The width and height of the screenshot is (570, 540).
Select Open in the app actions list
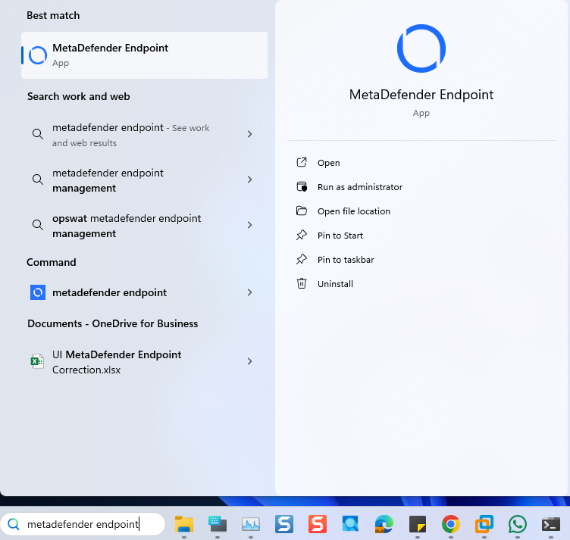point(329,163)
